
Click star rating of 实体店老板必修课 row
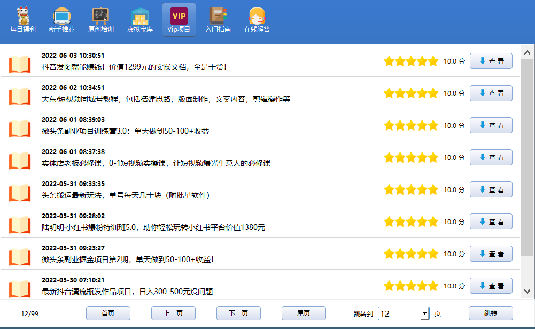pyautogui.click(x=411, y=157)
